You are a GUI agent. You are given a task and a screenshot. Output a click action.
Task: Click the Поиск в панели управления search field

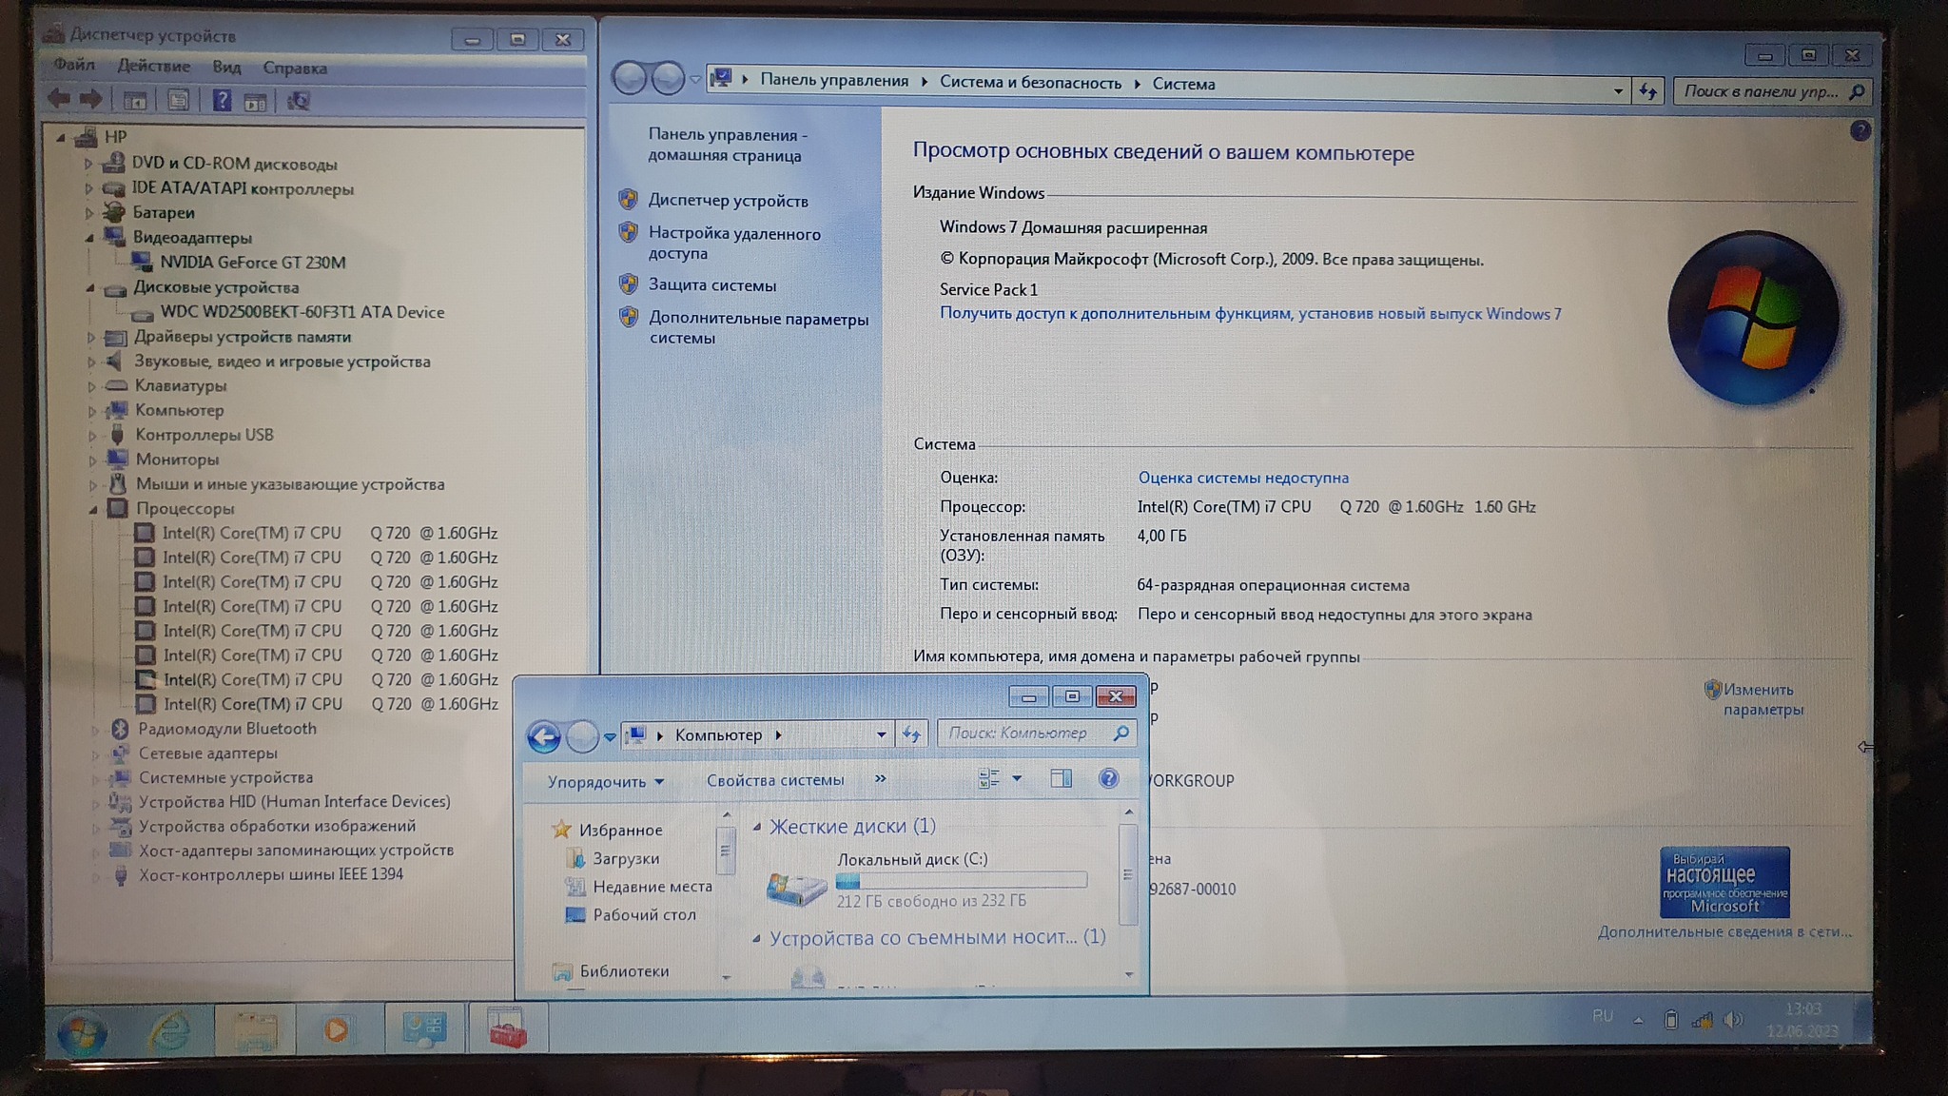point(1760,91)
